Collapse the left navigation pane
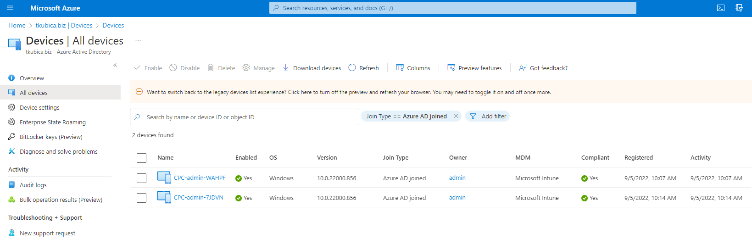This screenshot has height=250, width=752. click(x=115, y=65)
